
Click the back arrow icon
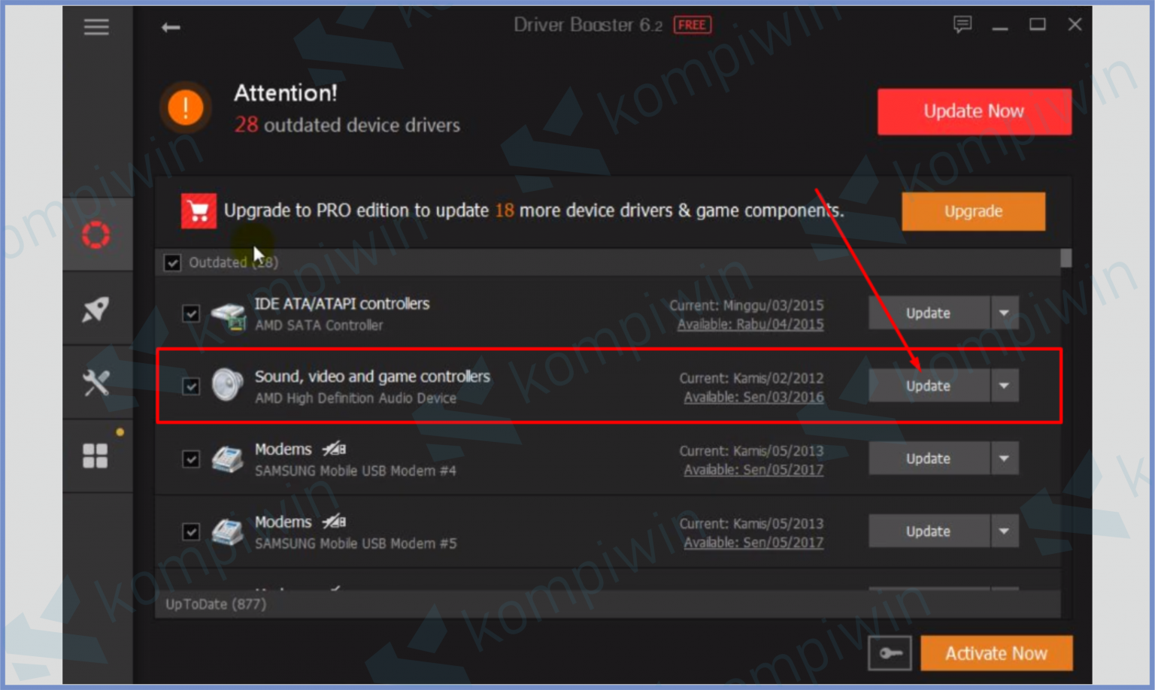(x=171, y=28)
